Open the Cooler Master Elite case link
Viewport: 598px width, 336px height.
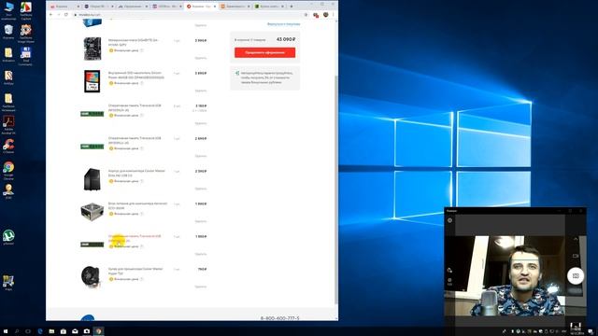[x=136, y=173]
